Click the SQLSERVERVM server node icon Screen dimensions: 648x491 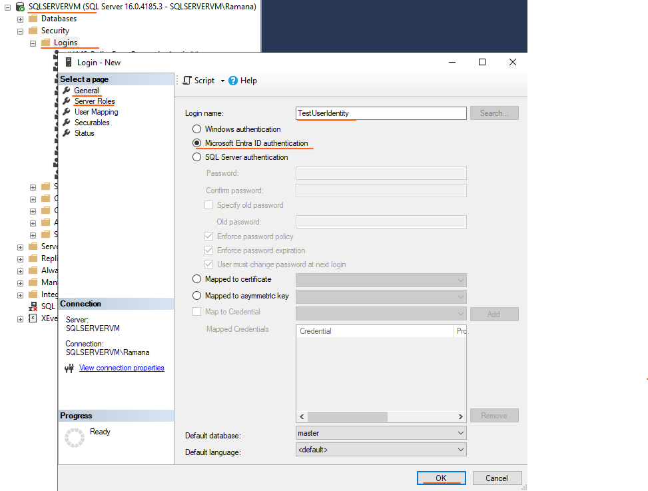click(20, 7)
